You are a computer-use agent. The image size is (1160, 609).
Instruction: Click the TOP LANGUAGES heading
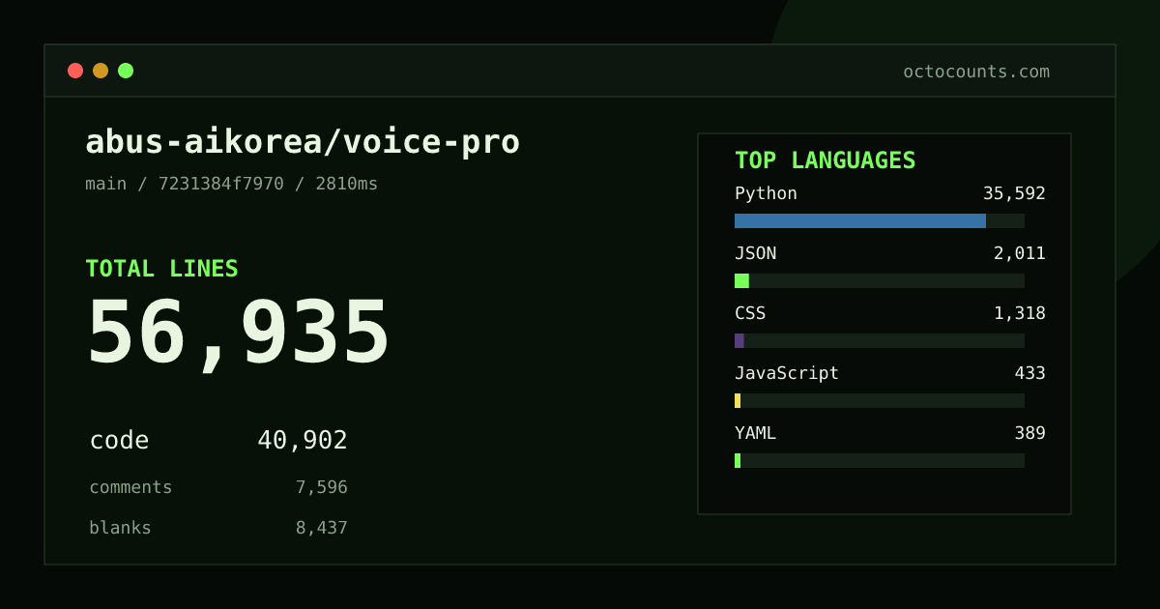(826, 160)
